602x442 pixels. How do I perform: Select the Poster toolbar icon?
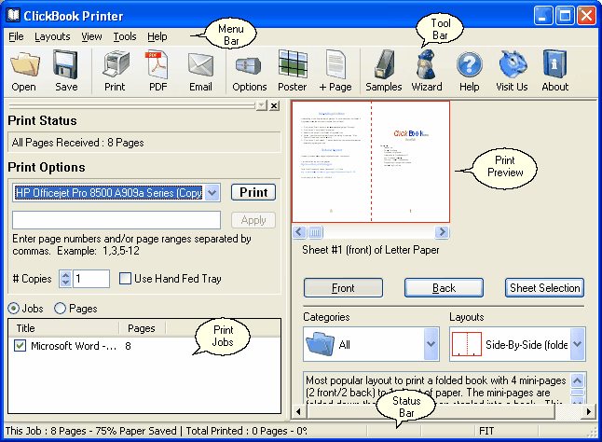[293, 63]
